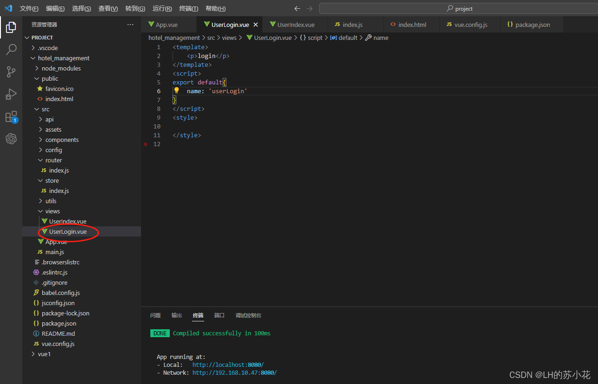598x384 pixels.
Task: Switch to the 输出 panel tab
Action: 177,315
